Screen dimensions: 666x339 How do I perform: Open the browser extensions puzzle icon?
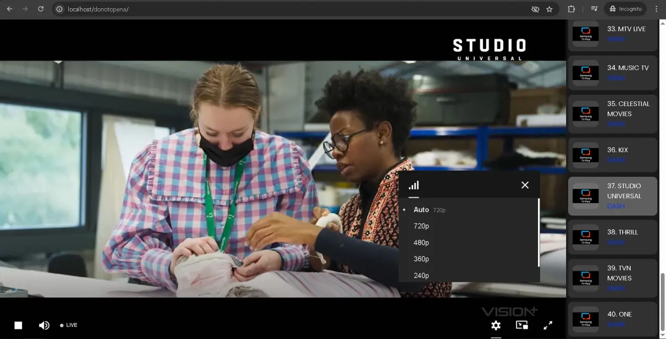571,9
